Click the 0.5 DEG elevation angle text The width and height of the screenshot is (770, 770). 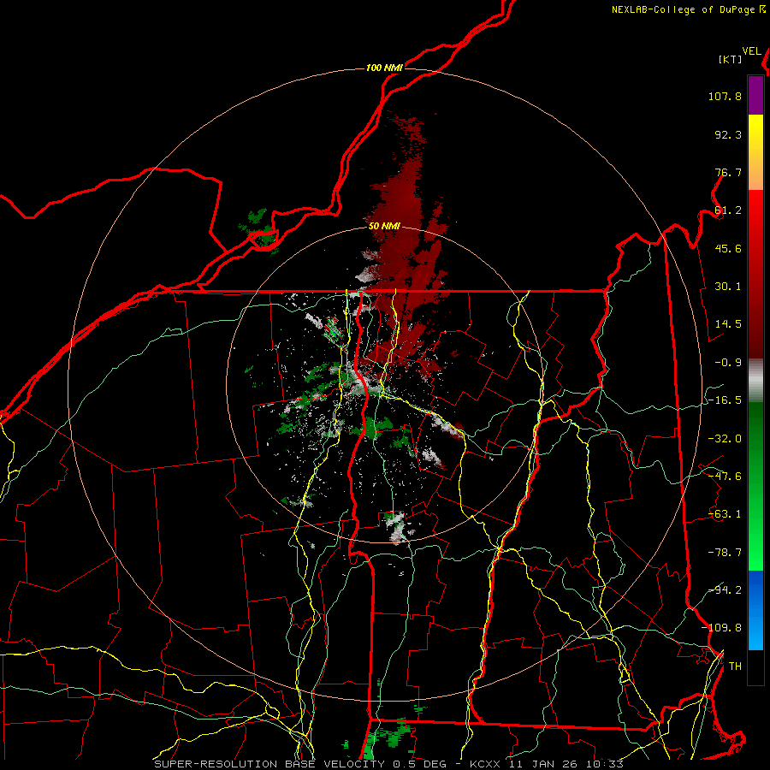(x=419, y=764)
